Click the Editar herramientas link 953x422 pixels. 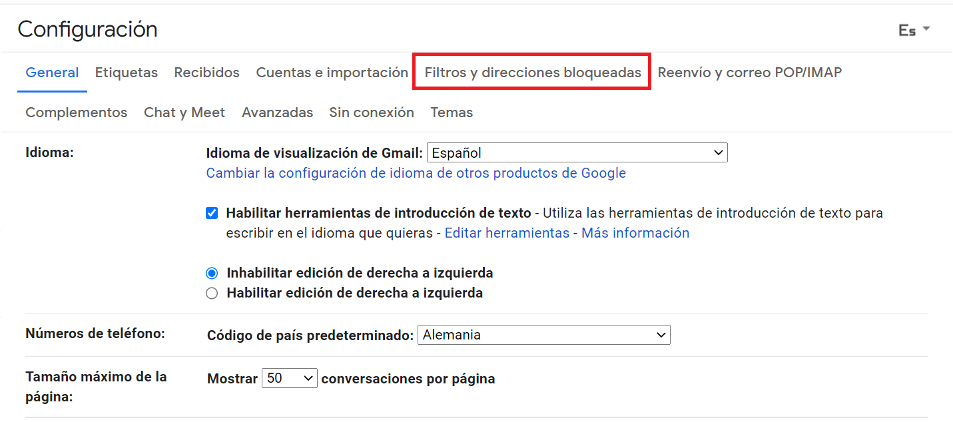[x=507, y=233]
